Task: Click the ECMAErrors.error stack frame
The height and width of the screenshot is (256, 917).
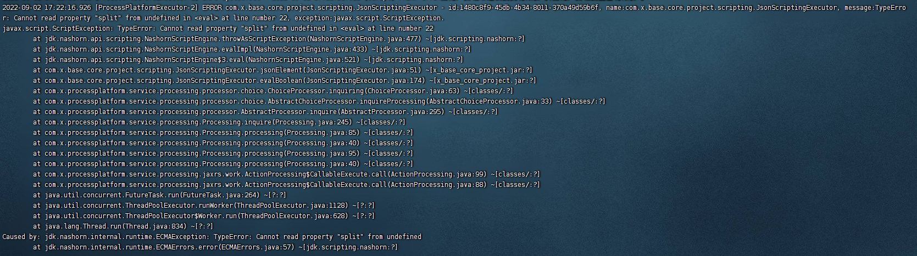Action: pos(215,247)
